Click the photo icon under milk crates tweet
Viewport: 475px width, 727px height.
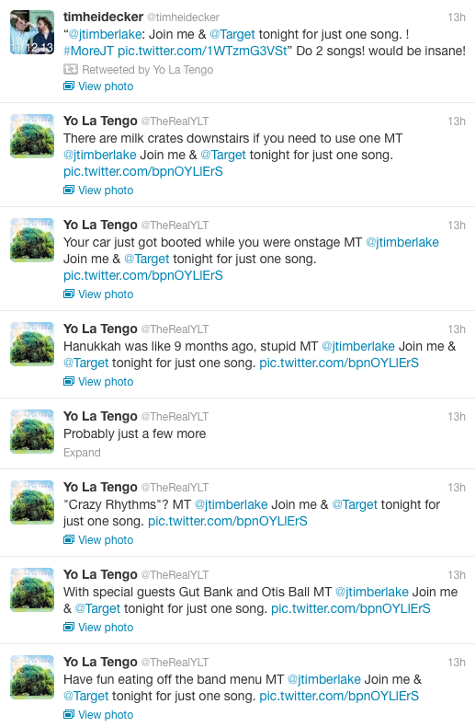(69, 190)
